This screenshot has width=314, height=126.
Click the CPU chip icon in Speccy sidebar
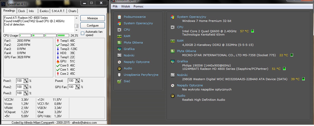pos(119,30)
